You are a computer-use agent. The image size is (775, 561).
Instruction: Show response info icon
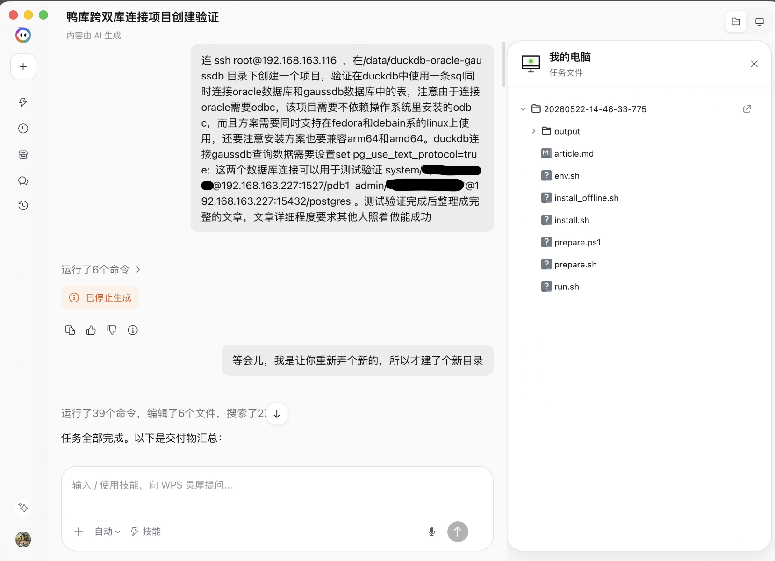[x=133, y=331]
